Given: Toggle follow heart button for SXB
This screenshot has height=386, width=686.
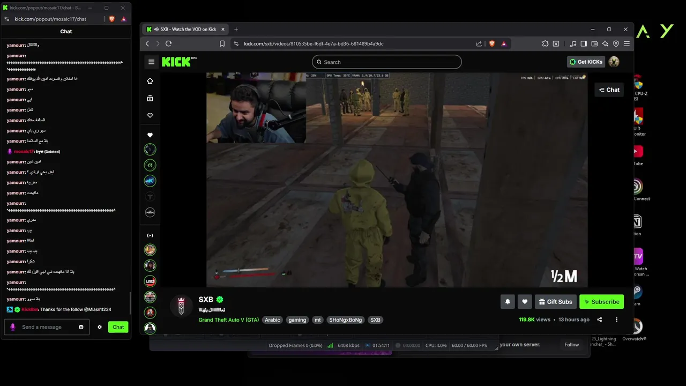Looking at the screenshot, I should click(x=525, y=302).
